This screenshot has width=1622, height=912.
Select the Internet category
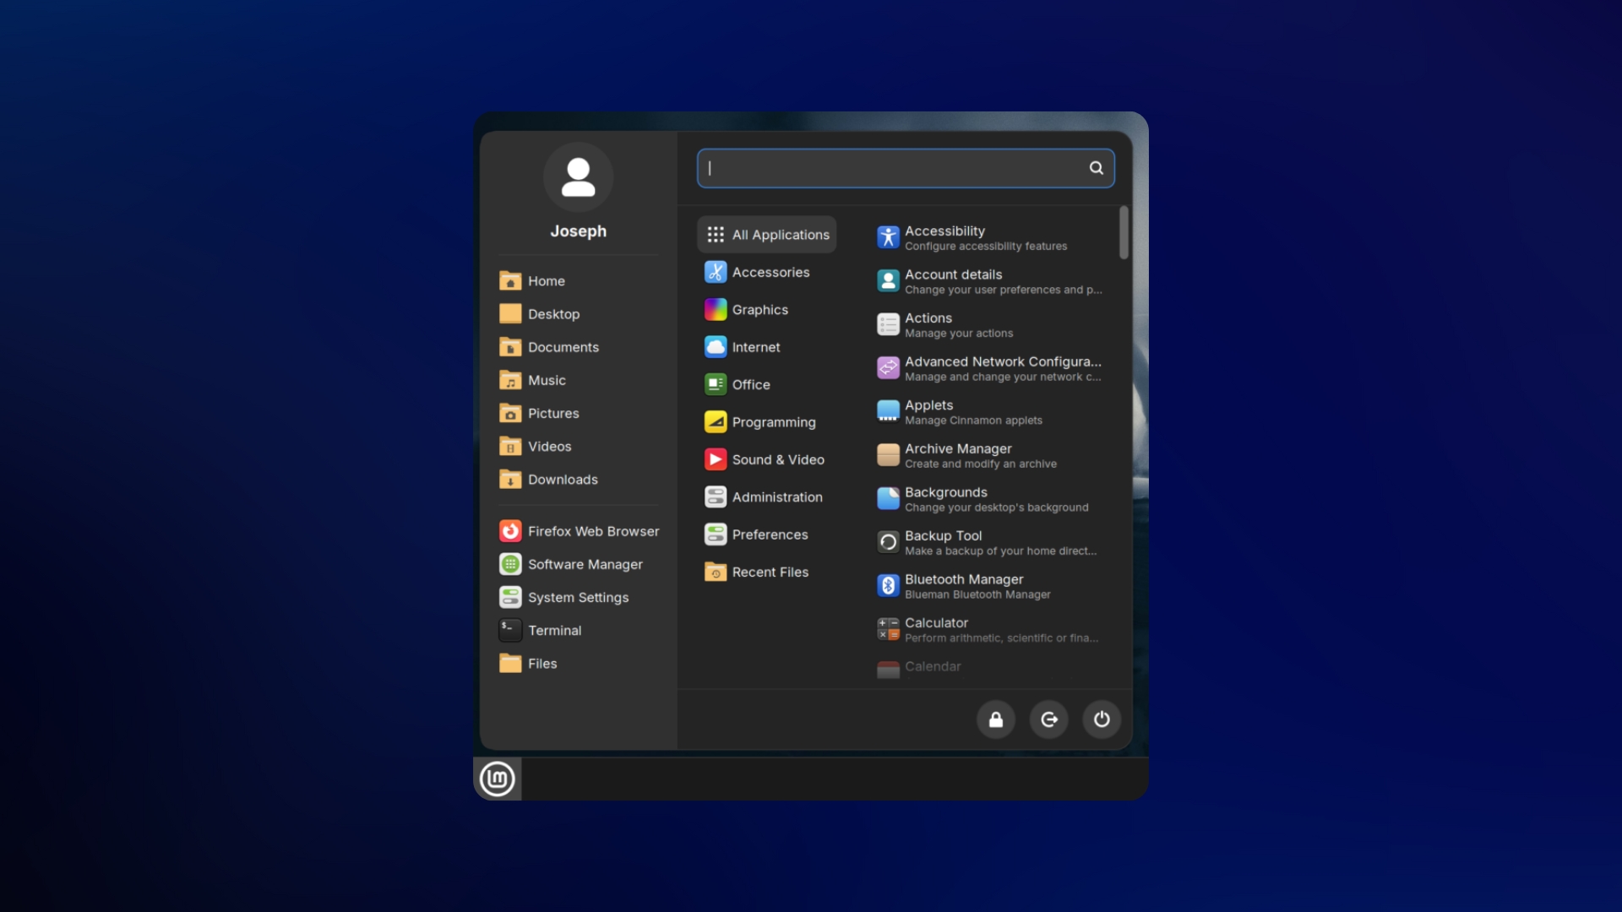pyautogui.click(x=766, y=347)
